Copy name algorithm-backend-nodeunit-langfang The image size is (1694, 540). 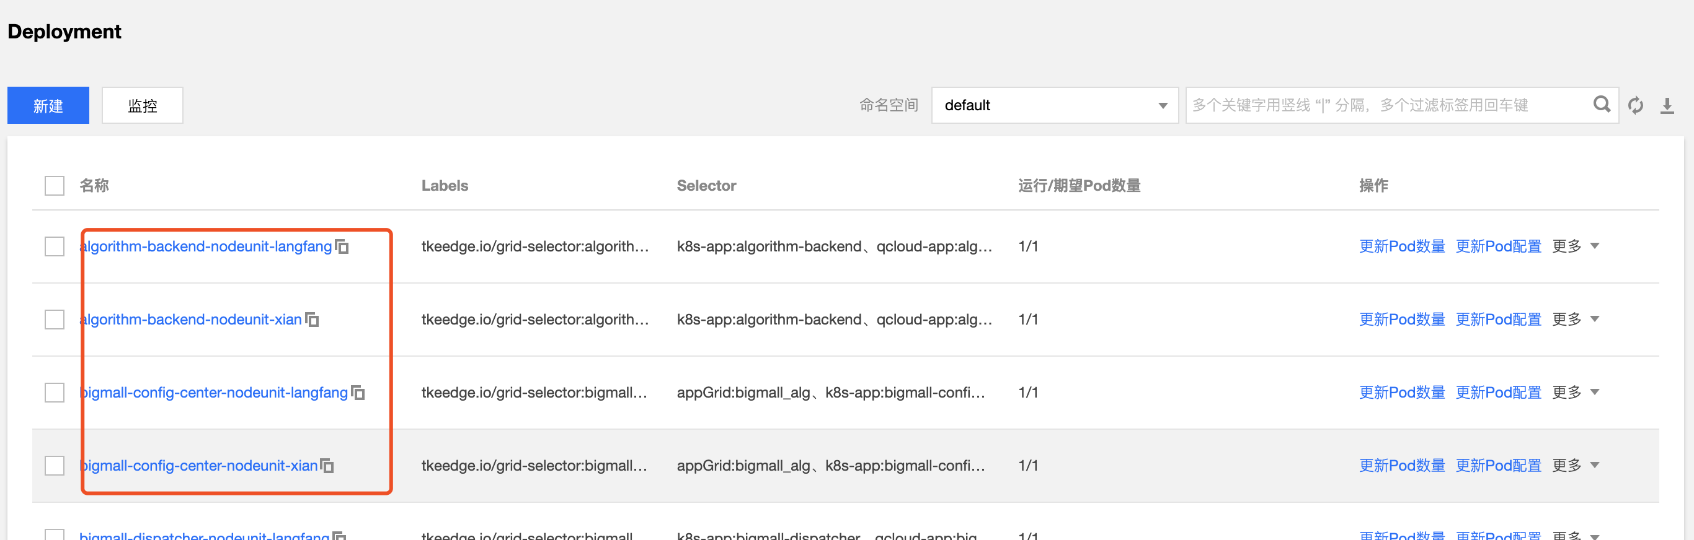click(x=342, y=246)
